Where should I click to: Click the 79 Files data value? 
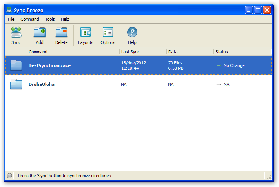click(175, 63)
